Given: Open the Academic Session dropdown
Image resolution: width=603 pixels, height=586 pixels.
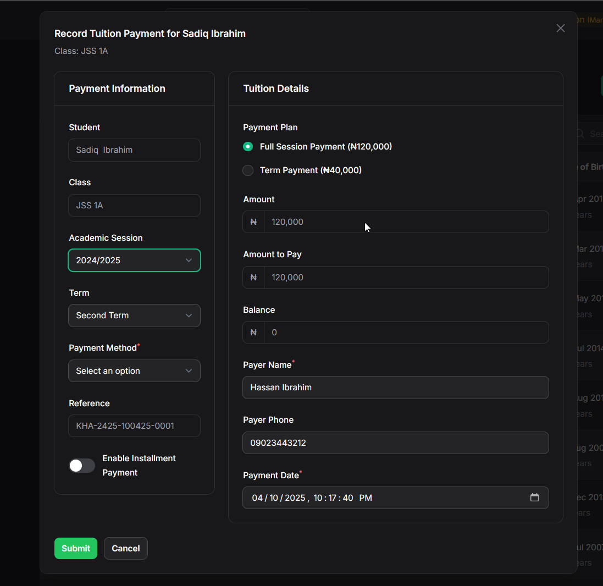Looking at the screenshot, I should pos(134,261).
